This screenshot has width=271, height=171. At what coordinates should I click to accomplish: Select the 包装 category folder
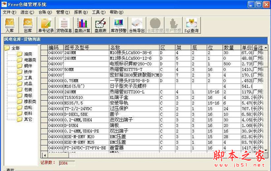pos(28,90)
